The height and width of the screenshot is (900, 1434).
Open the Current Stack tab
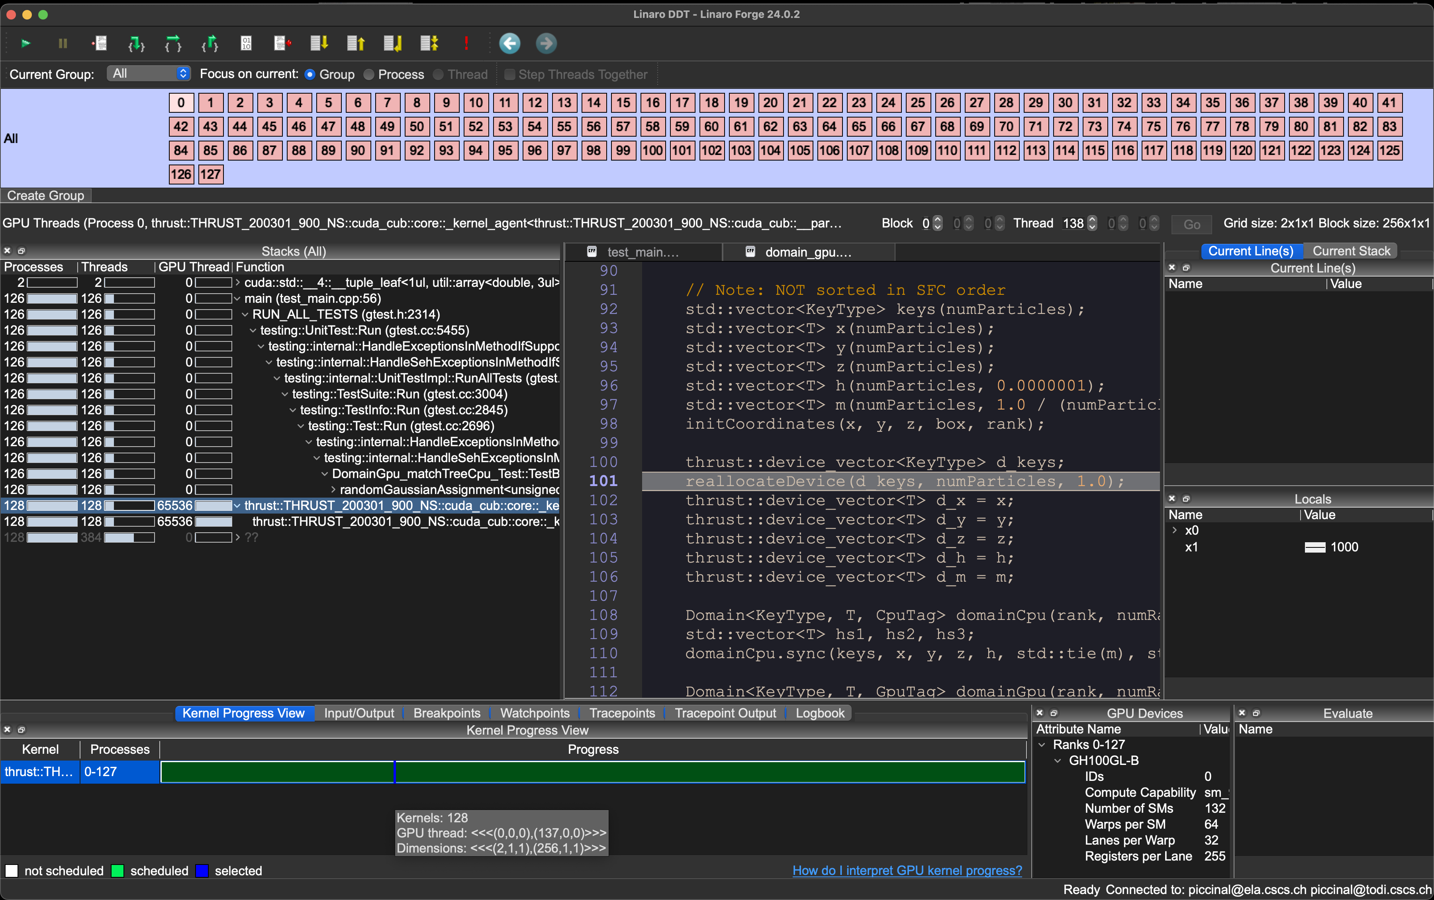click(1351, 251)
